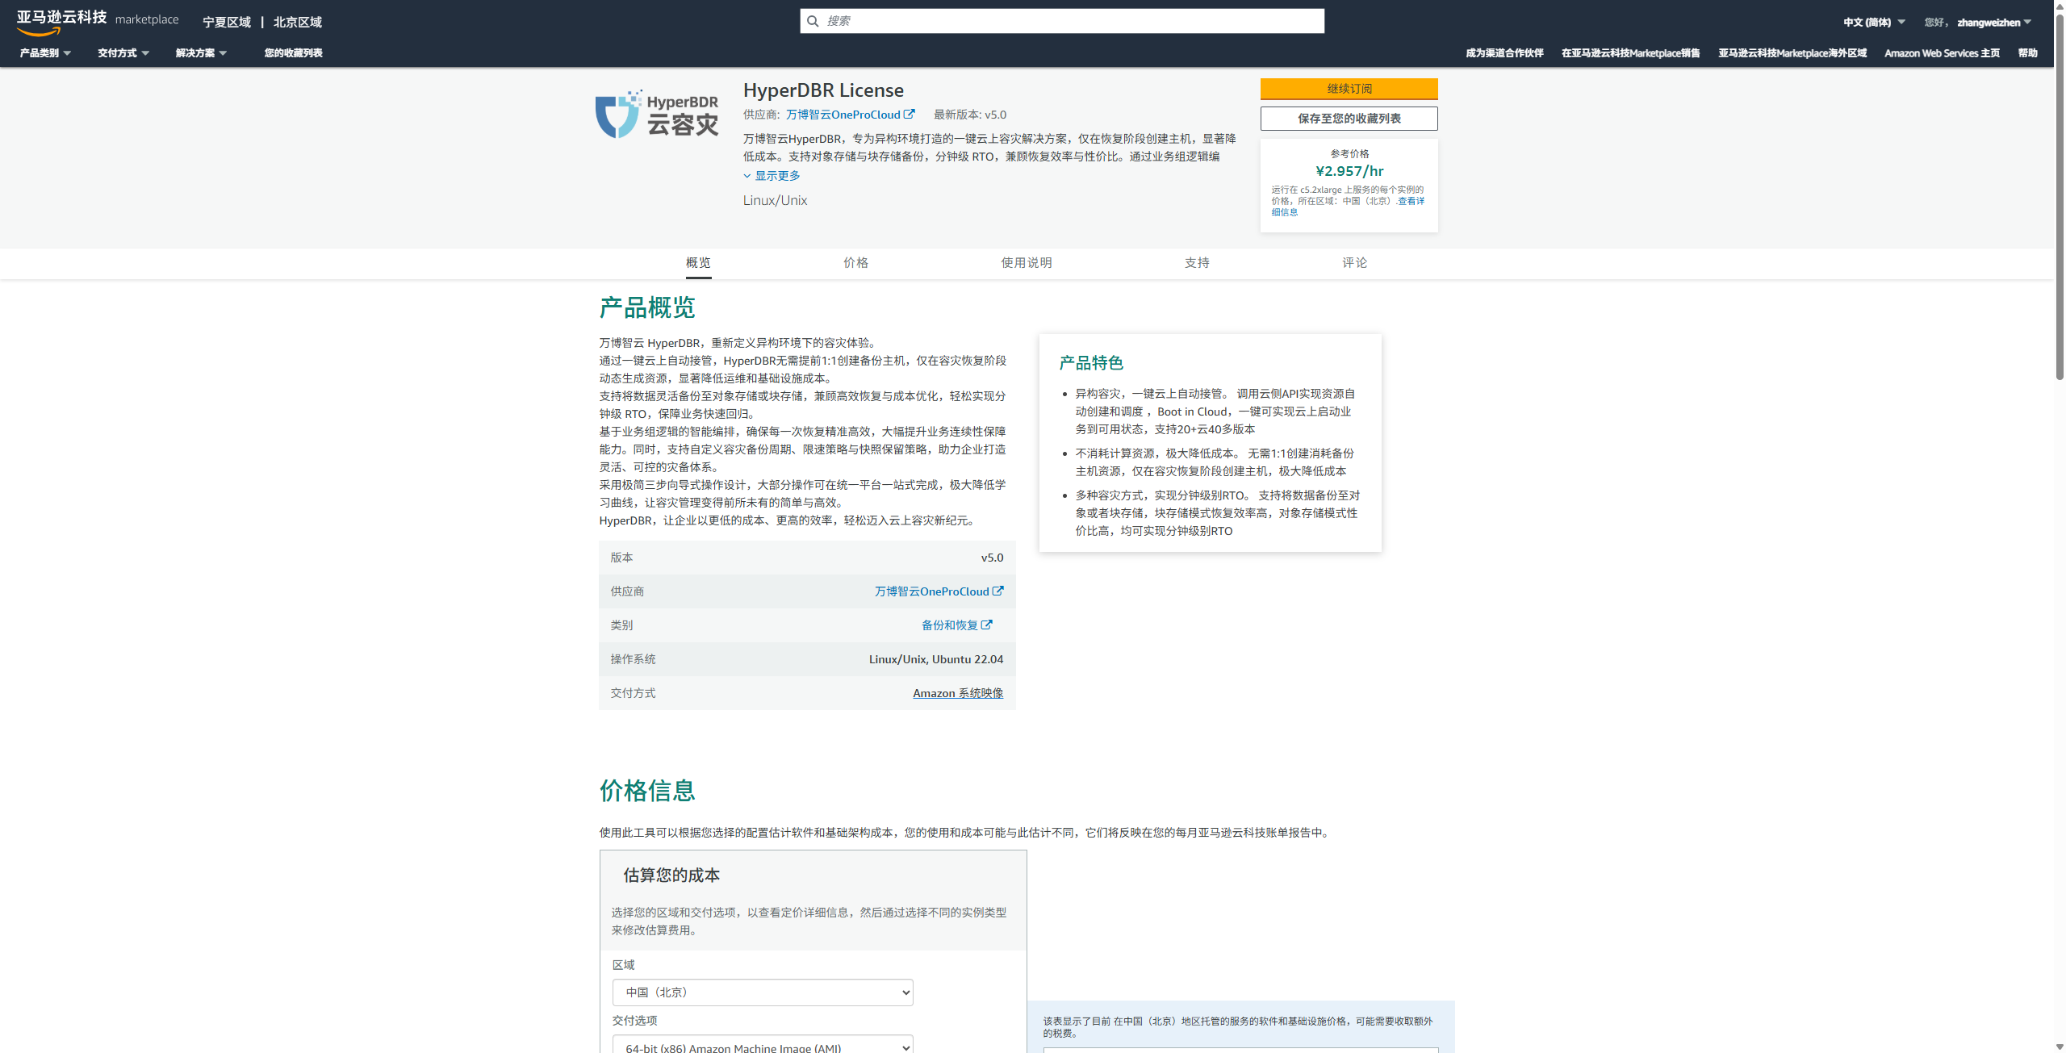Click 最新版本: v5.0 text

point(970,115)
